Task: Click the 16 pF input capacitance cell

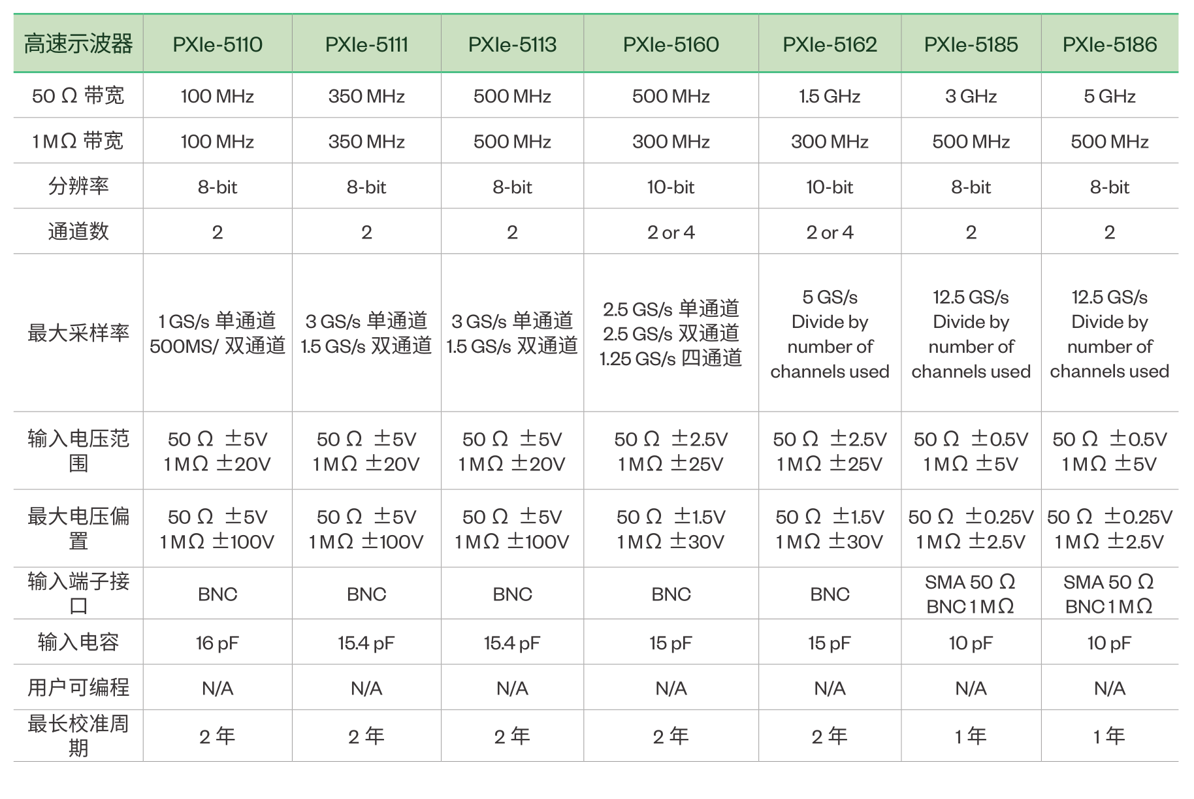Action: coord(218,643)
